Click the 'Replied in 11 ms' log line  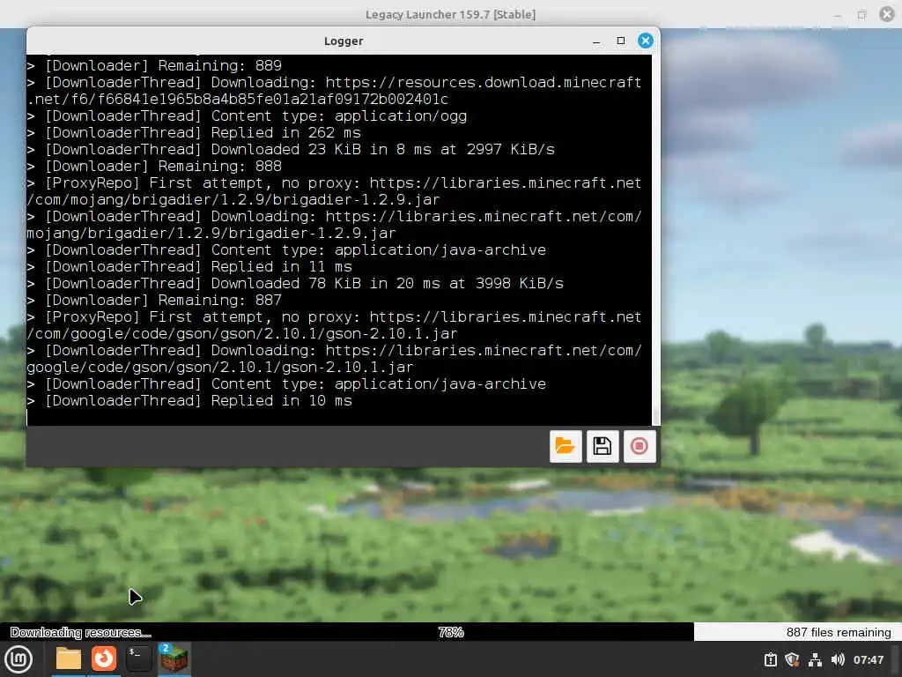point(189,266)
